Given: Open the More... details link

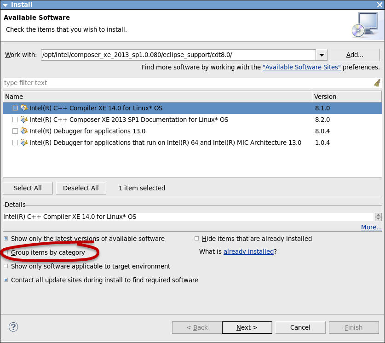Looking at the screenshot, I should click(371, 227).
